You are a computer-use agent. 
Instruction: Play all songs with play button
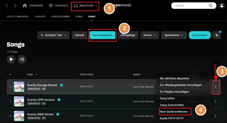tap(11, 59)
